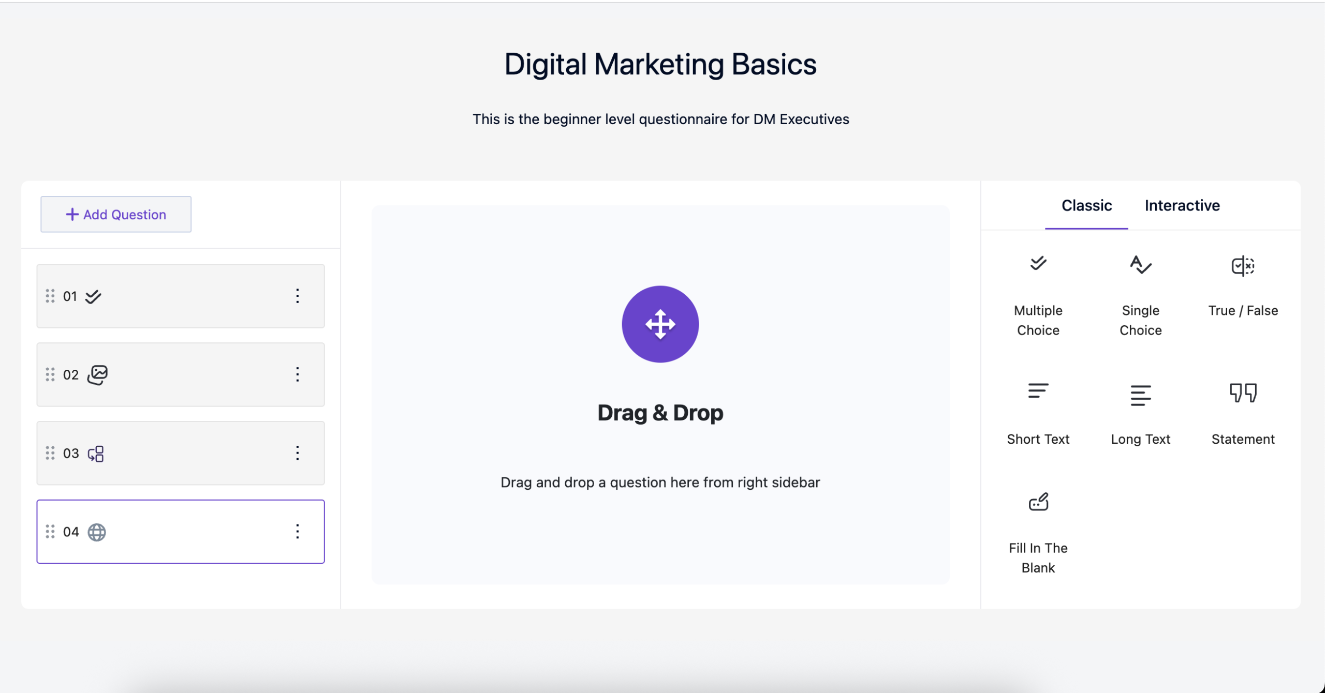Click the purple drag and drop circle icon
Viewport: 1325px width, 693px height.
point(660,324)
